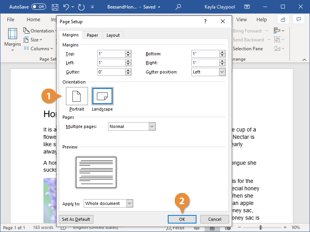Click the Top margin input field
Image resolution: width=310 pixels, height=232 pixels.
(111, 54)
